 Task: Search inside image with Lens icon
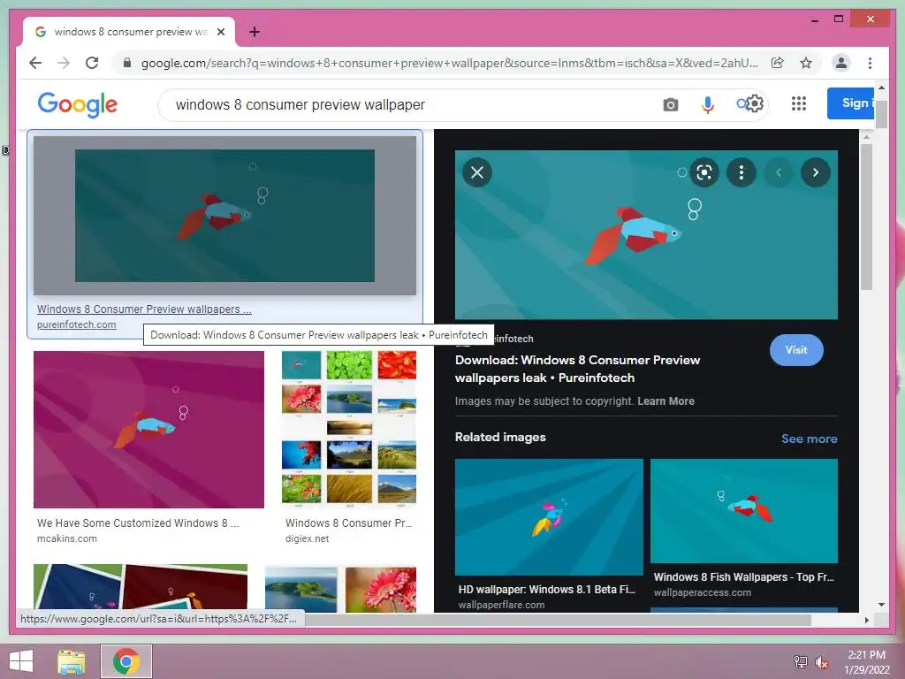[x=704, y=172]
